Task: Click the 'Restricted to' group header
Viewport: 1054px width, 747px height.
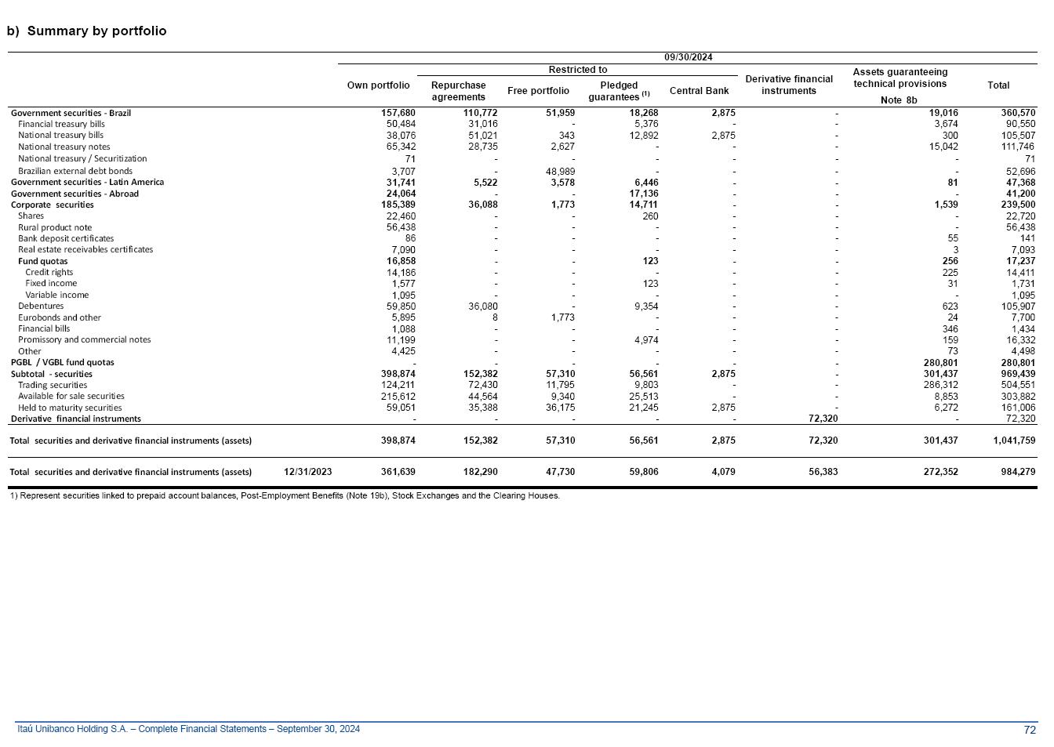Action: (x=577, y=70)
